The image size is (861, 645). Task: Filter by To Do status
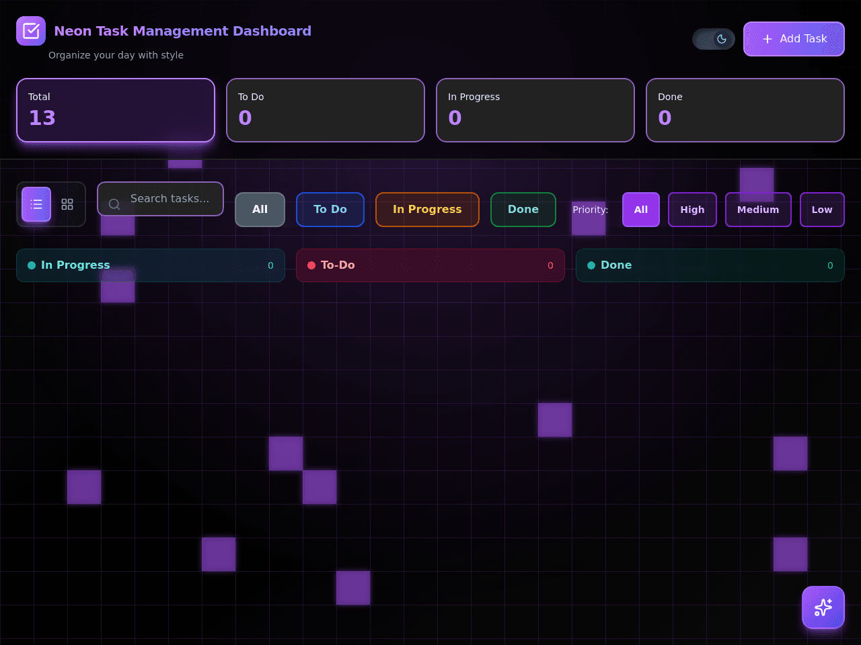[330, 210]
